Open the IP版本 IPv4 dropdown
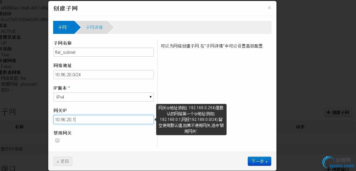The image size is (356, 171). click(x=104, y=97)
